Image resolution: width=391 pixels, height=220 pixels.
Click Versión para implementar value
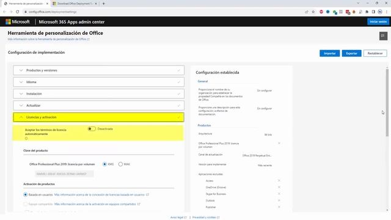[265, 166]
